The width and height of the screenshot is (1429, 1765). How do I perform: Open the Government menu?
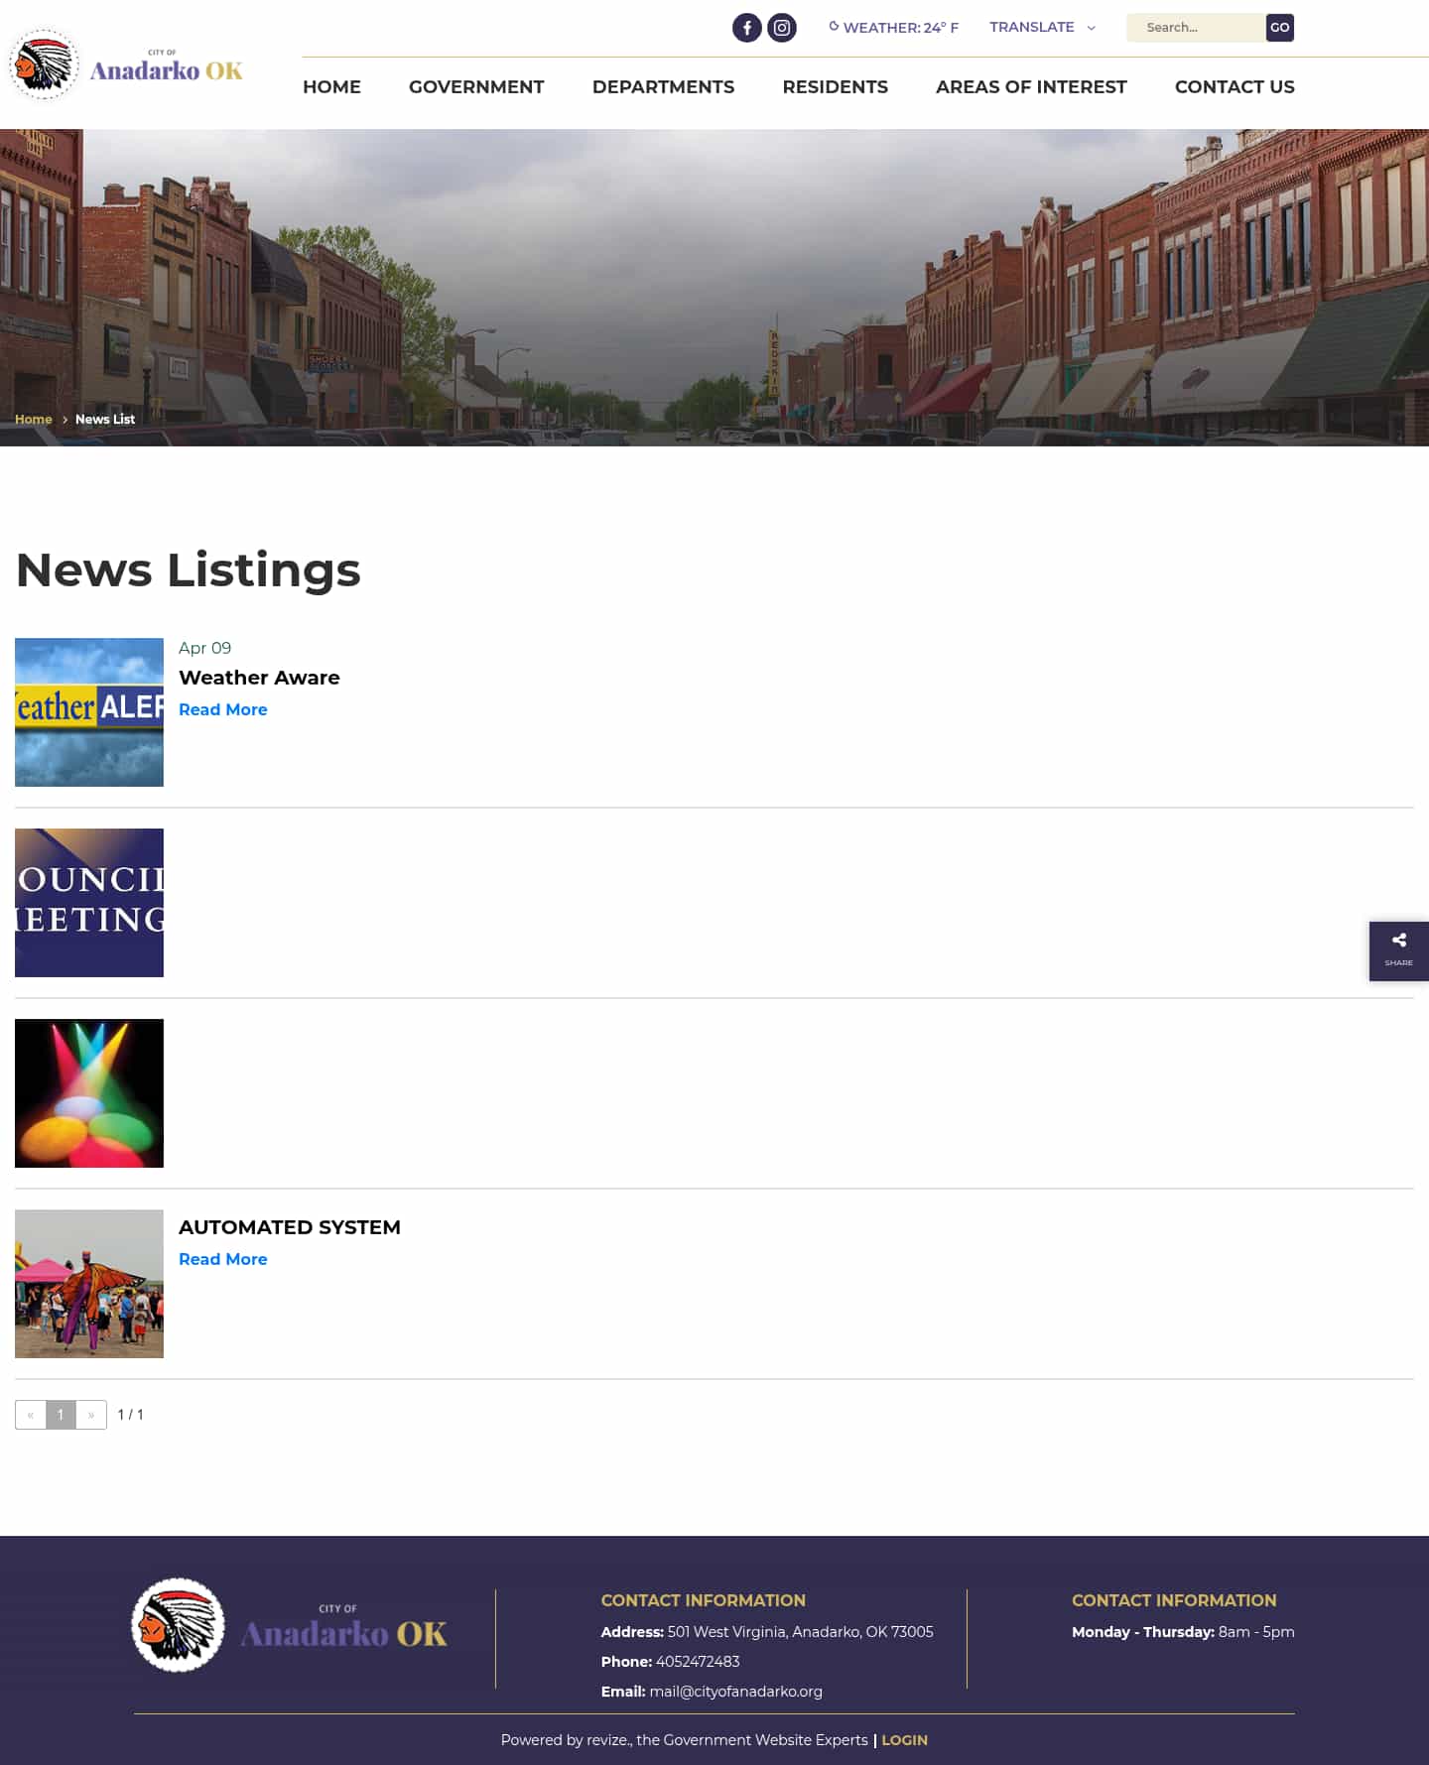pos(476,86)
